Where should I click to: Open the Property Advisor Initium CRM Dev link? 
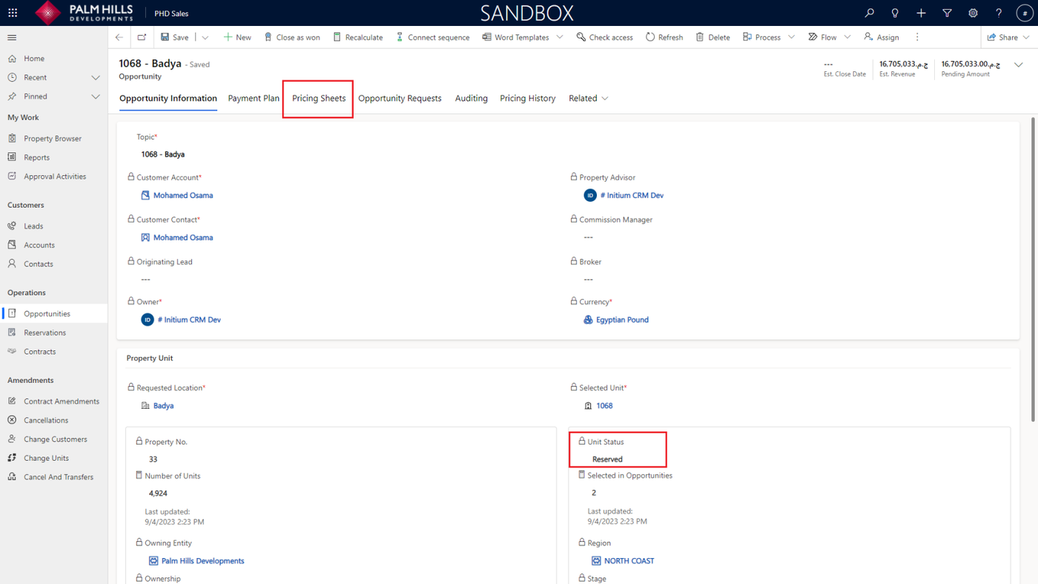pyautogui.click(x=632, y=195)
